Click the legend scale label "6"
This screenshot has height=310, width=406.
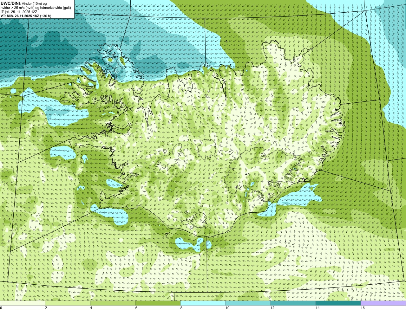point(136,308)
